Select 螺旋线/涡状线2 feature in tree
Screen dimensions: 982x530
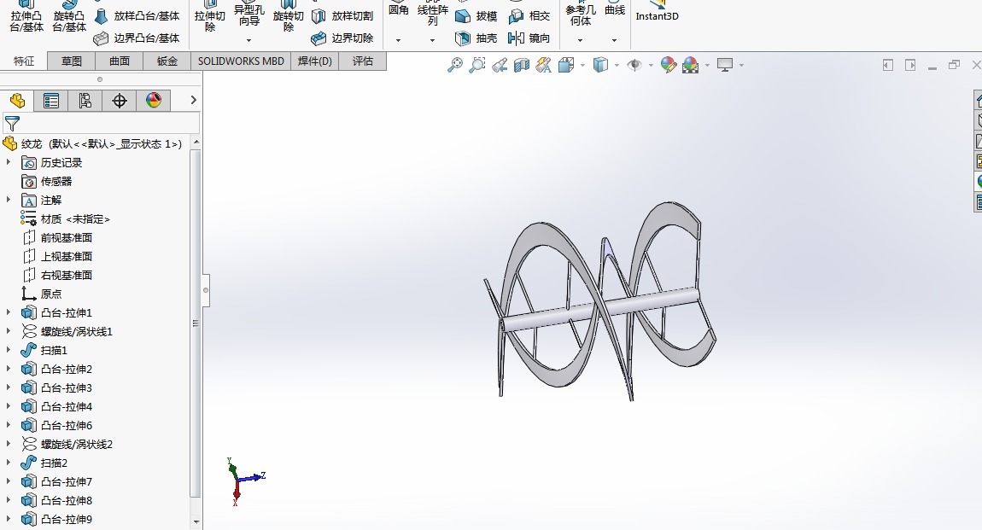click(76, 445)
